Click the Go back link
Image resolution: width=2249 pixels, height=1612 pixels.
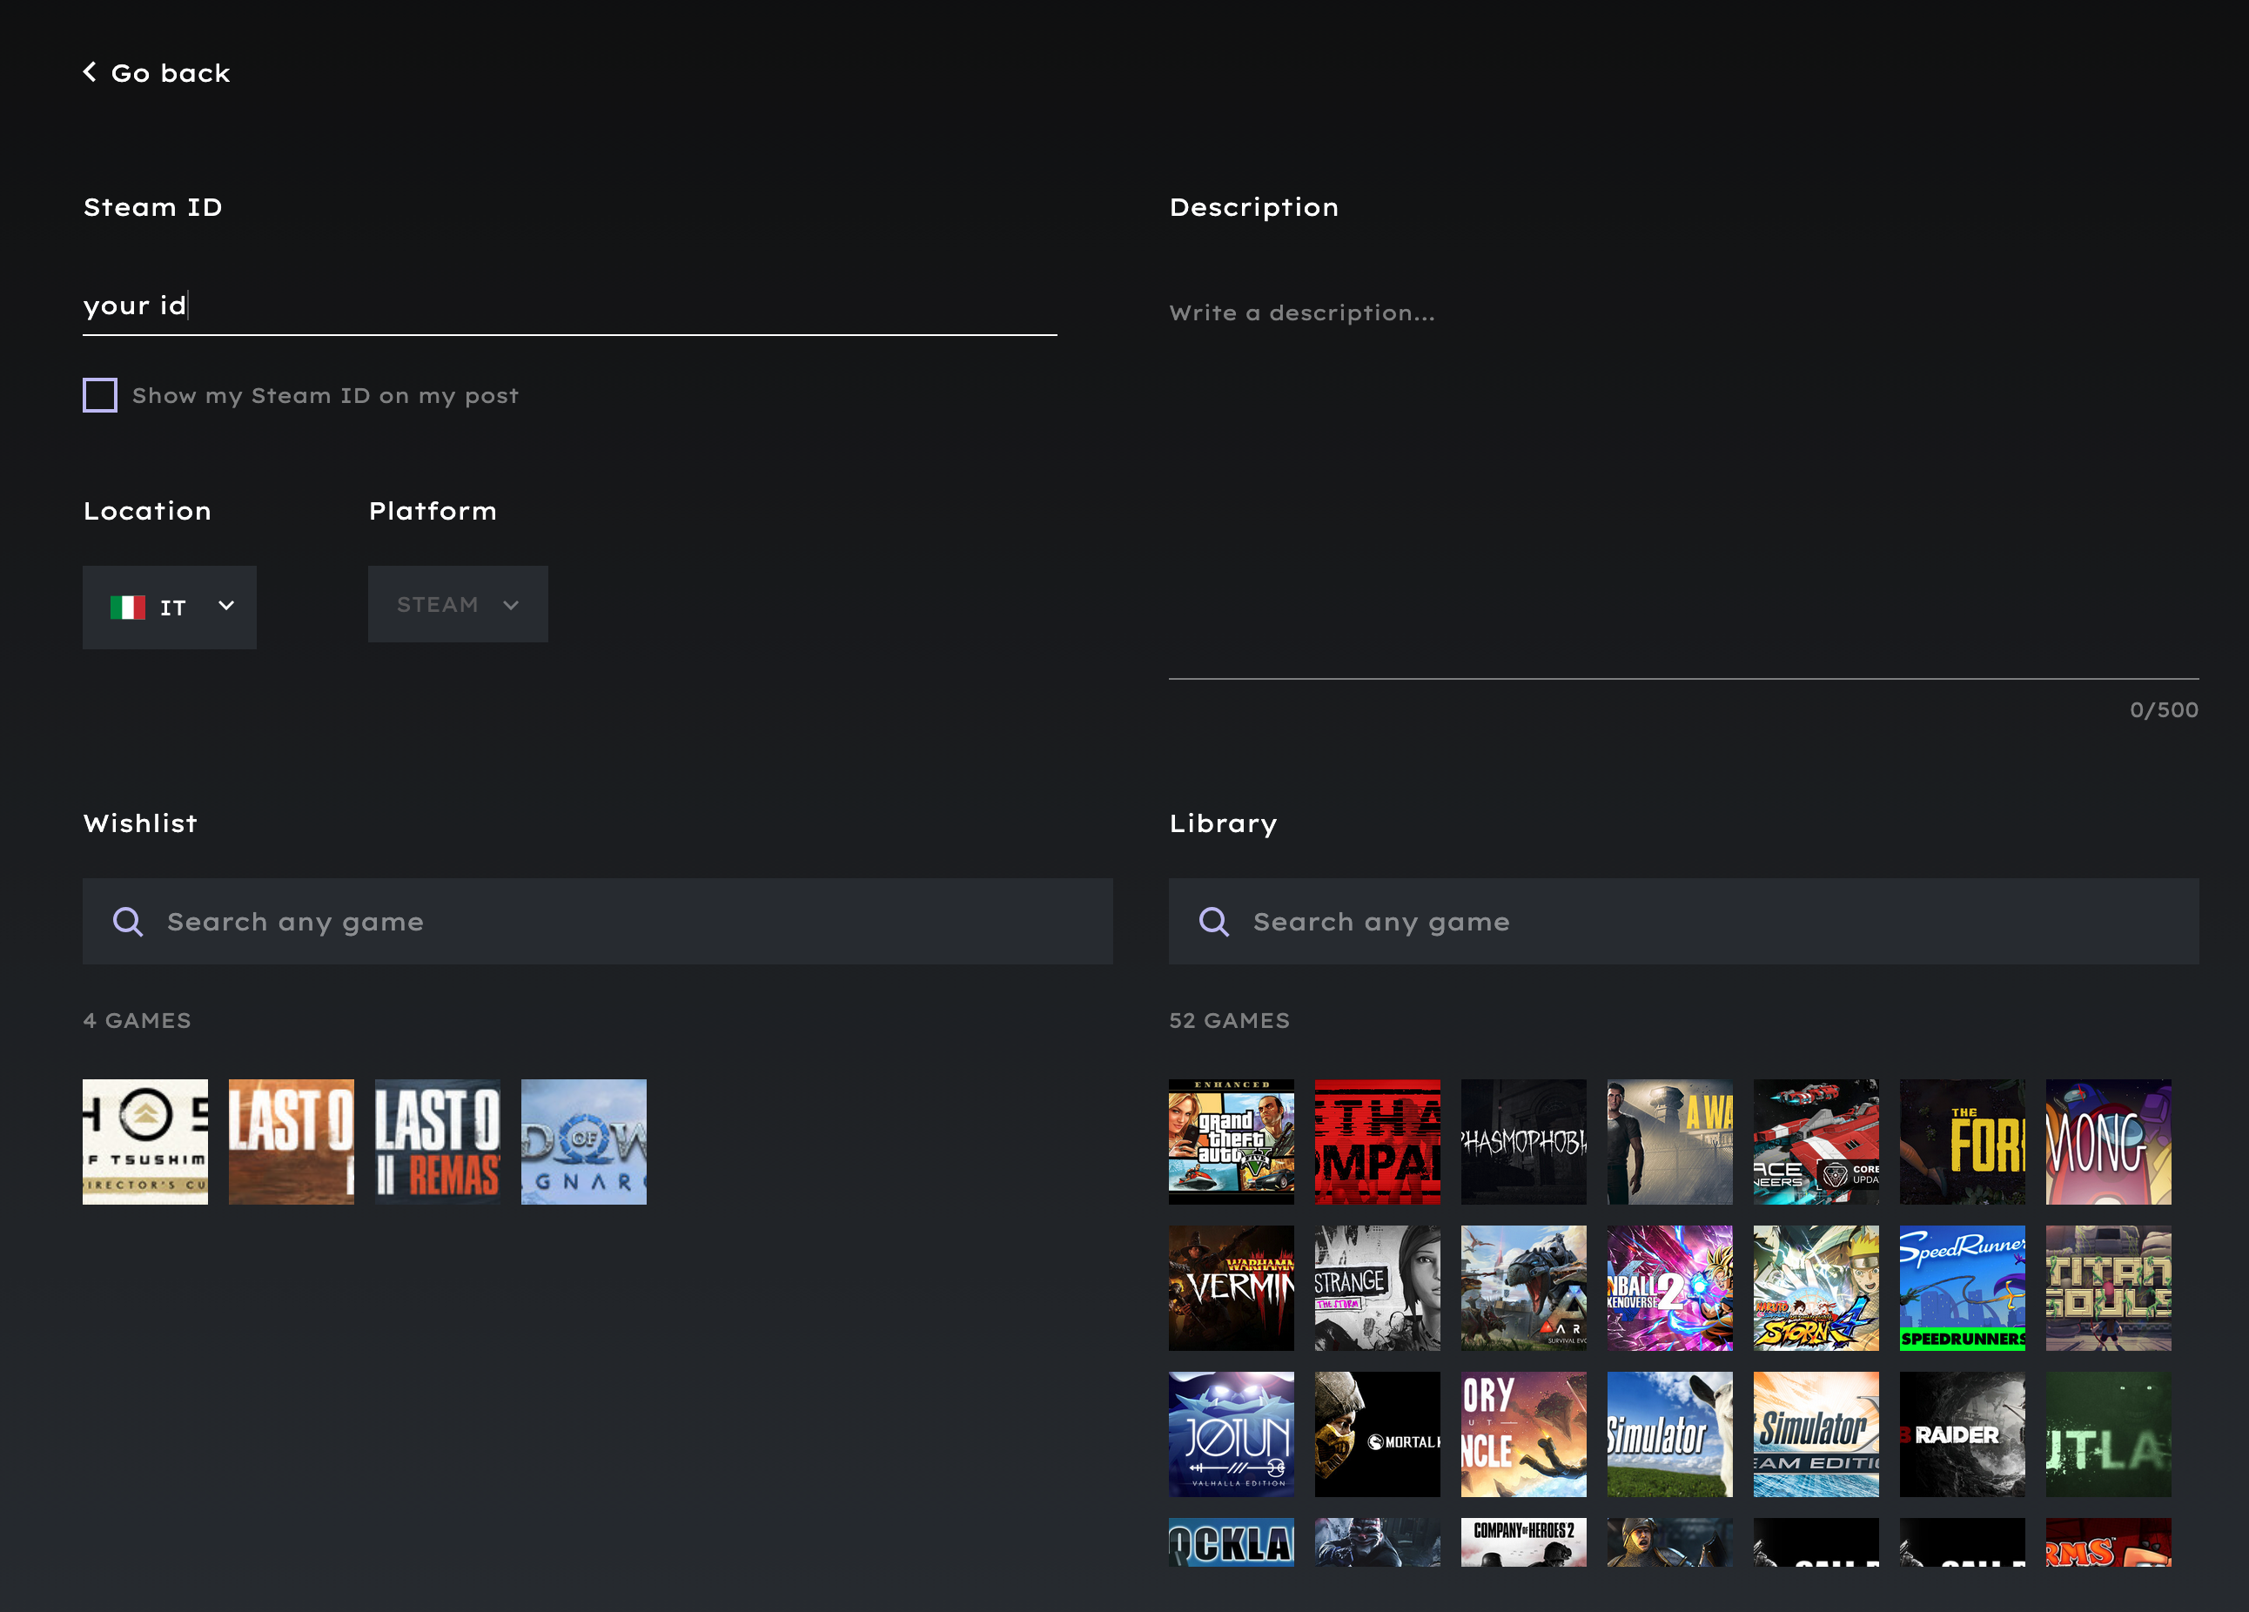coord(170,73)
